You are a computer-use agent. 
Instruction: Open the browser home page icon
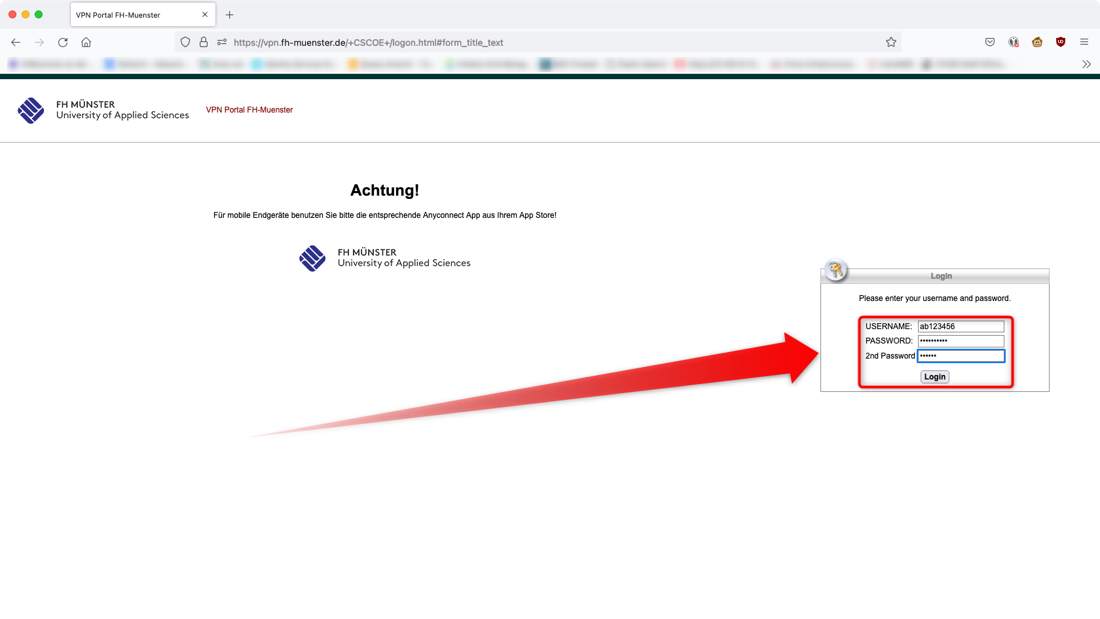[86, 43]
